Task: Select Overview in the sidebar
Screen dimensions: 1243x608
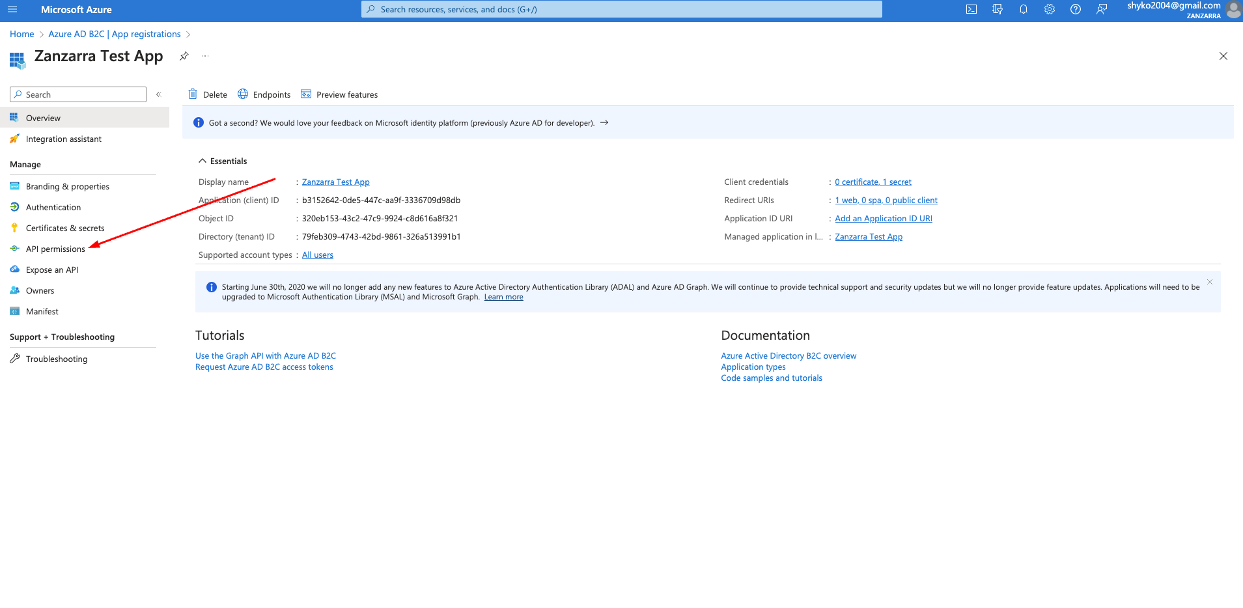Action: coord(85,118)
